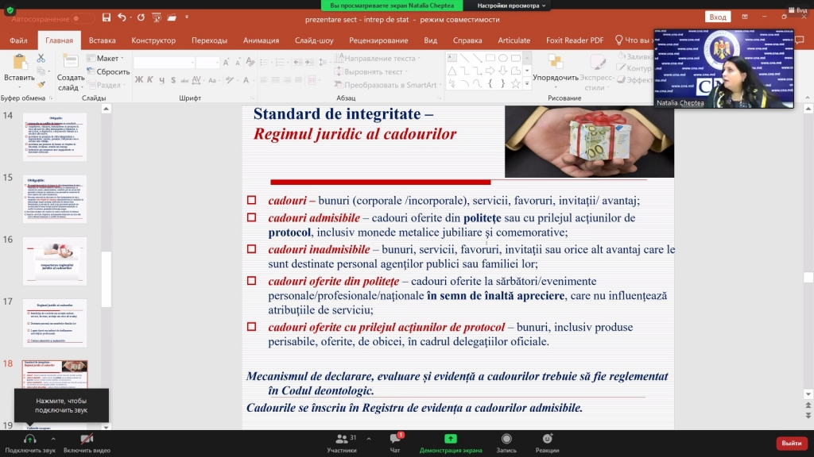Click the green Share Screen icon

click(451, 439)
